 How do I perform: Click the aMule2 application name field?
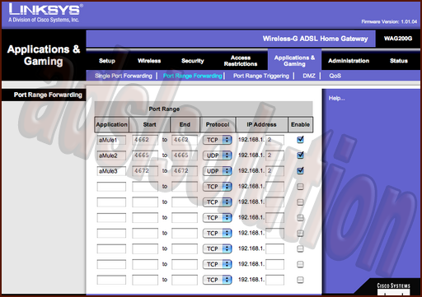pos(111,155)
